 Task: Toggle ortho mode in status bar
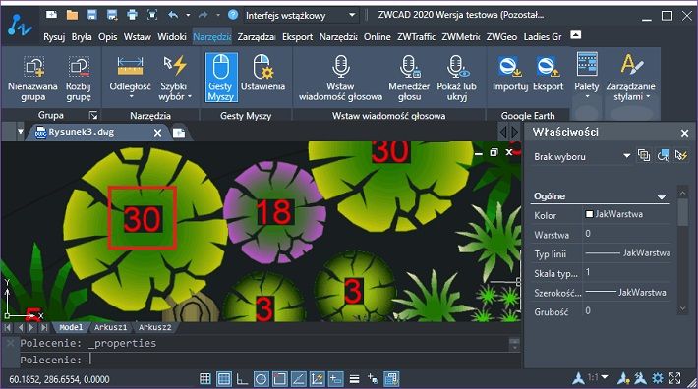click(242, 379)
